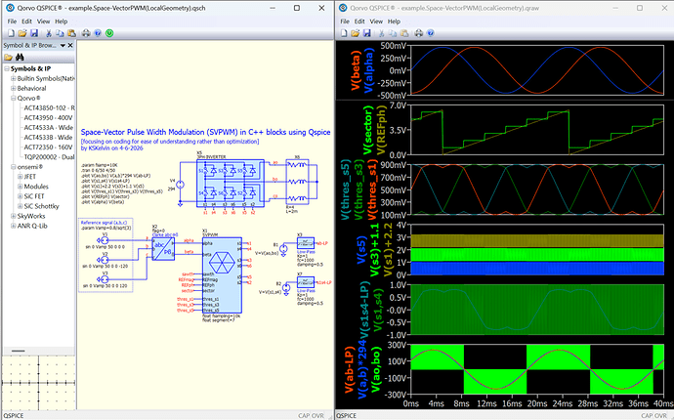This screenshot has width=674, height=420.
Task: Open Help menu in the schematic window
Action: coord(61,21)
